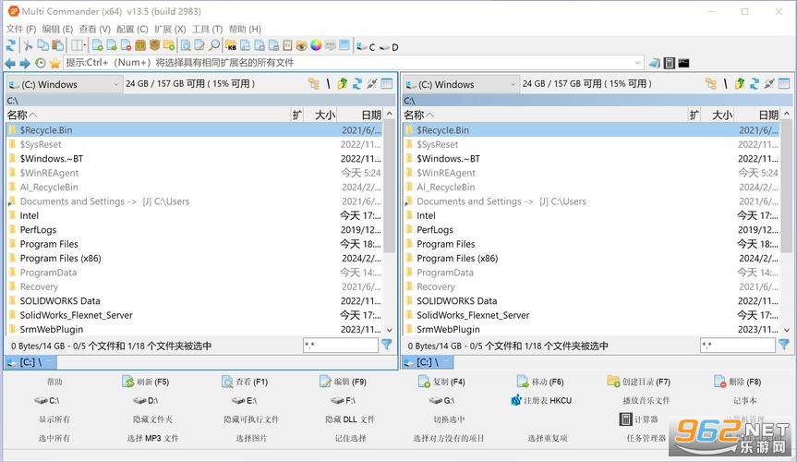Open right panel drive selector dropdown
The width and height of the screenshot is (797, 462).
(461, 84)
